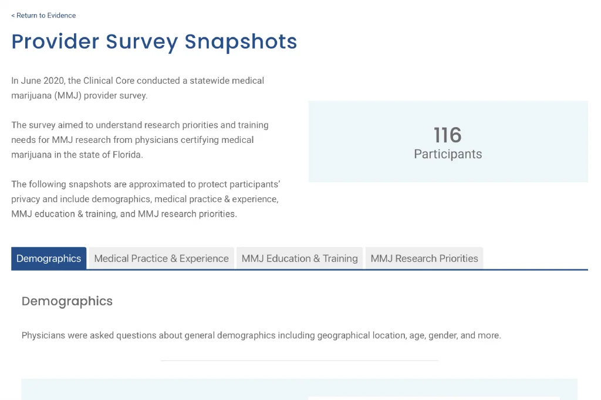Click the Return to Evidence link

[47, 15]
